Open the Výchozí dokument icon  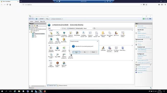tap(71, 56)
